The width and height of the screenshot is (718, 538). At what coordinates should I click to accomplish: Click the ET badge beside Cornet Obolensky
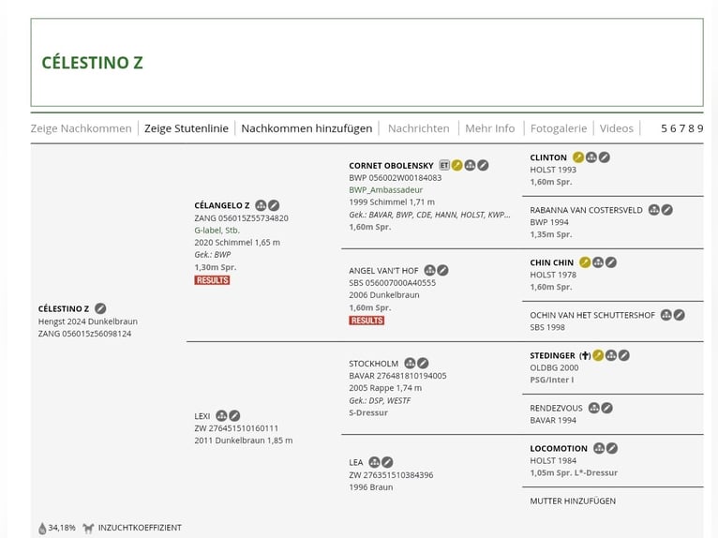(444, 165)
